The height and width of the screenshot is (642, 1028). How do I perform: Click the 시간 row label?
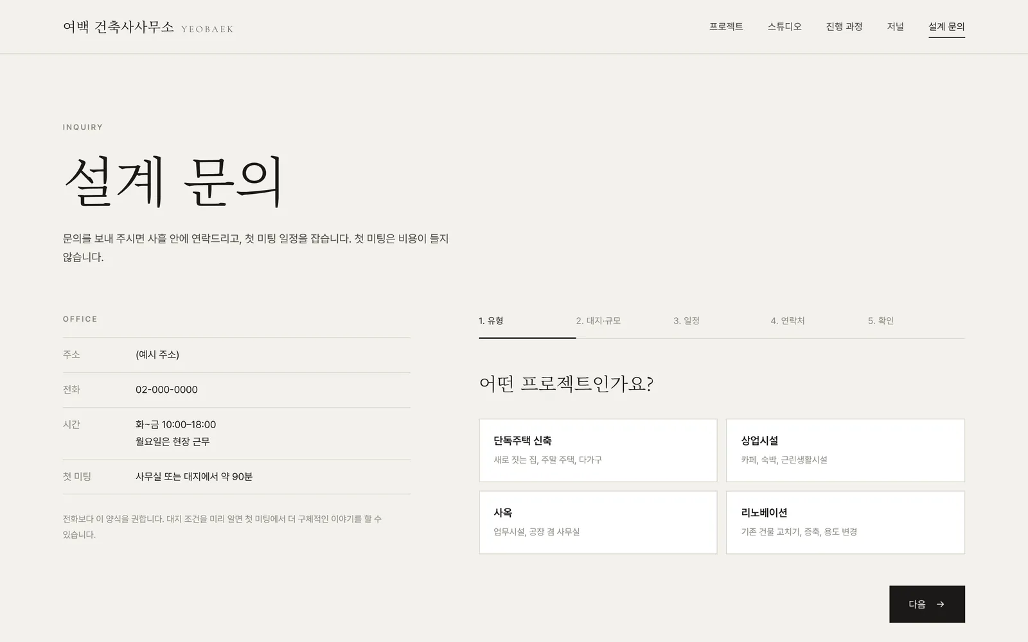coord(71,424)
